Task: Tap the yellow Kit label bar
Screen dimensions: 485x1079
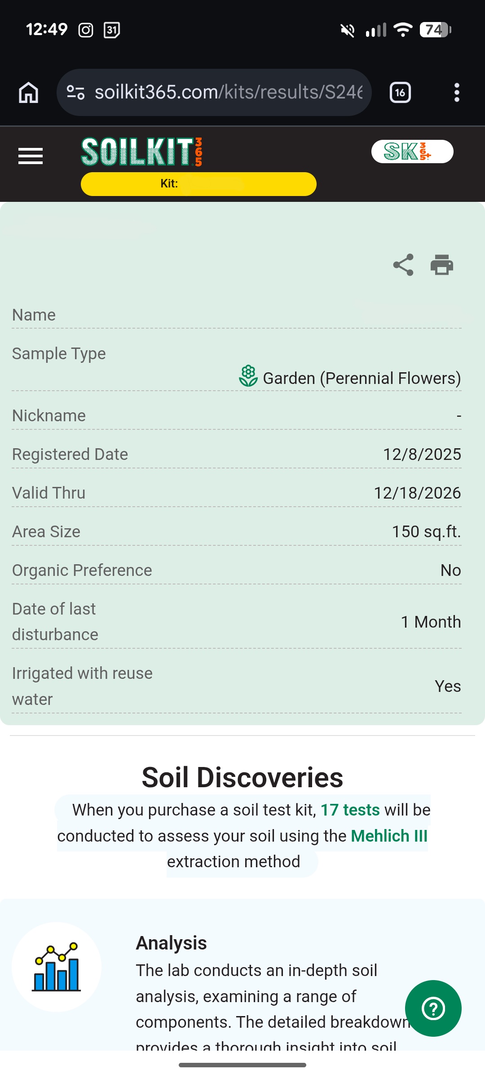Action: pos(198,184)
